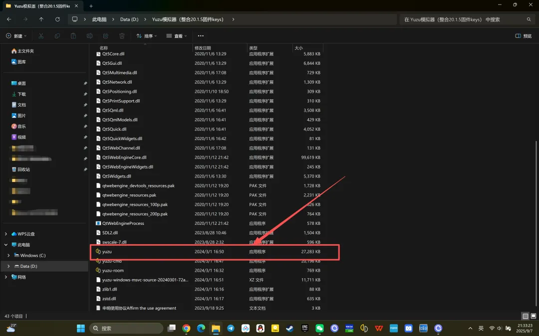Click the back navigation arrow
539x336 pixels.
tap(9, 19)
